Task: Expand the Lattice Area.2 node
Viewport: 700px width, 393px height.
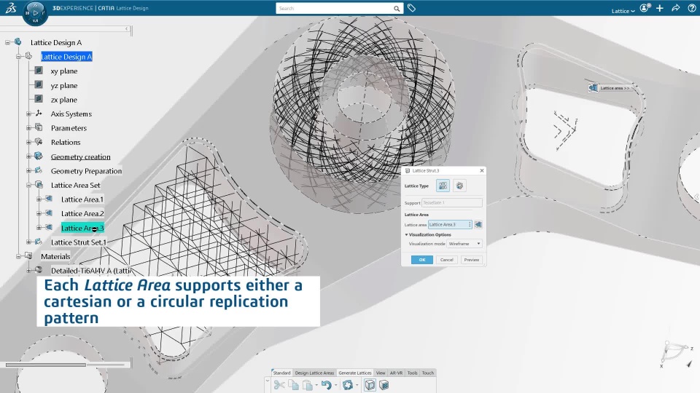Action: tap(39, 213)
